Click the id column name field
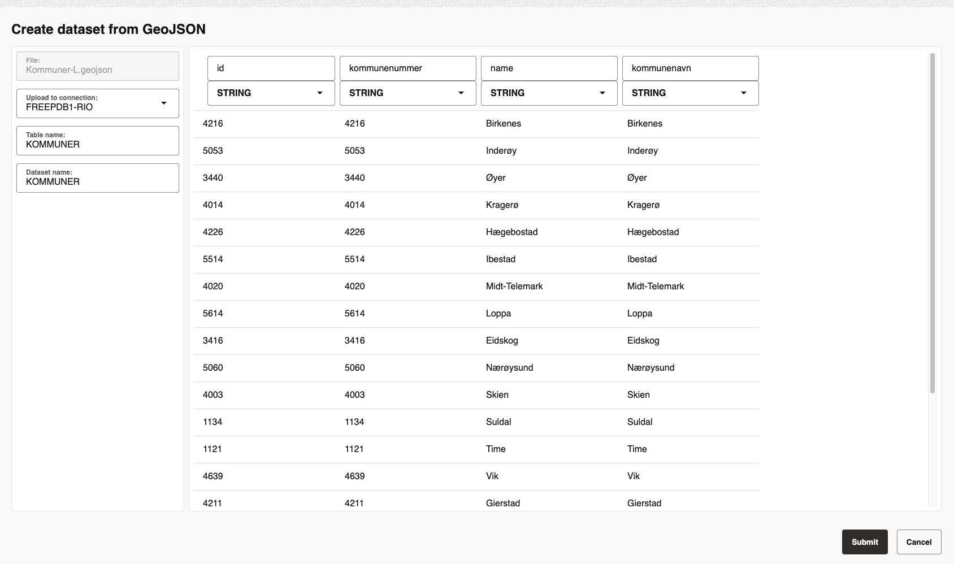954x564 pixels. [271, 68]
